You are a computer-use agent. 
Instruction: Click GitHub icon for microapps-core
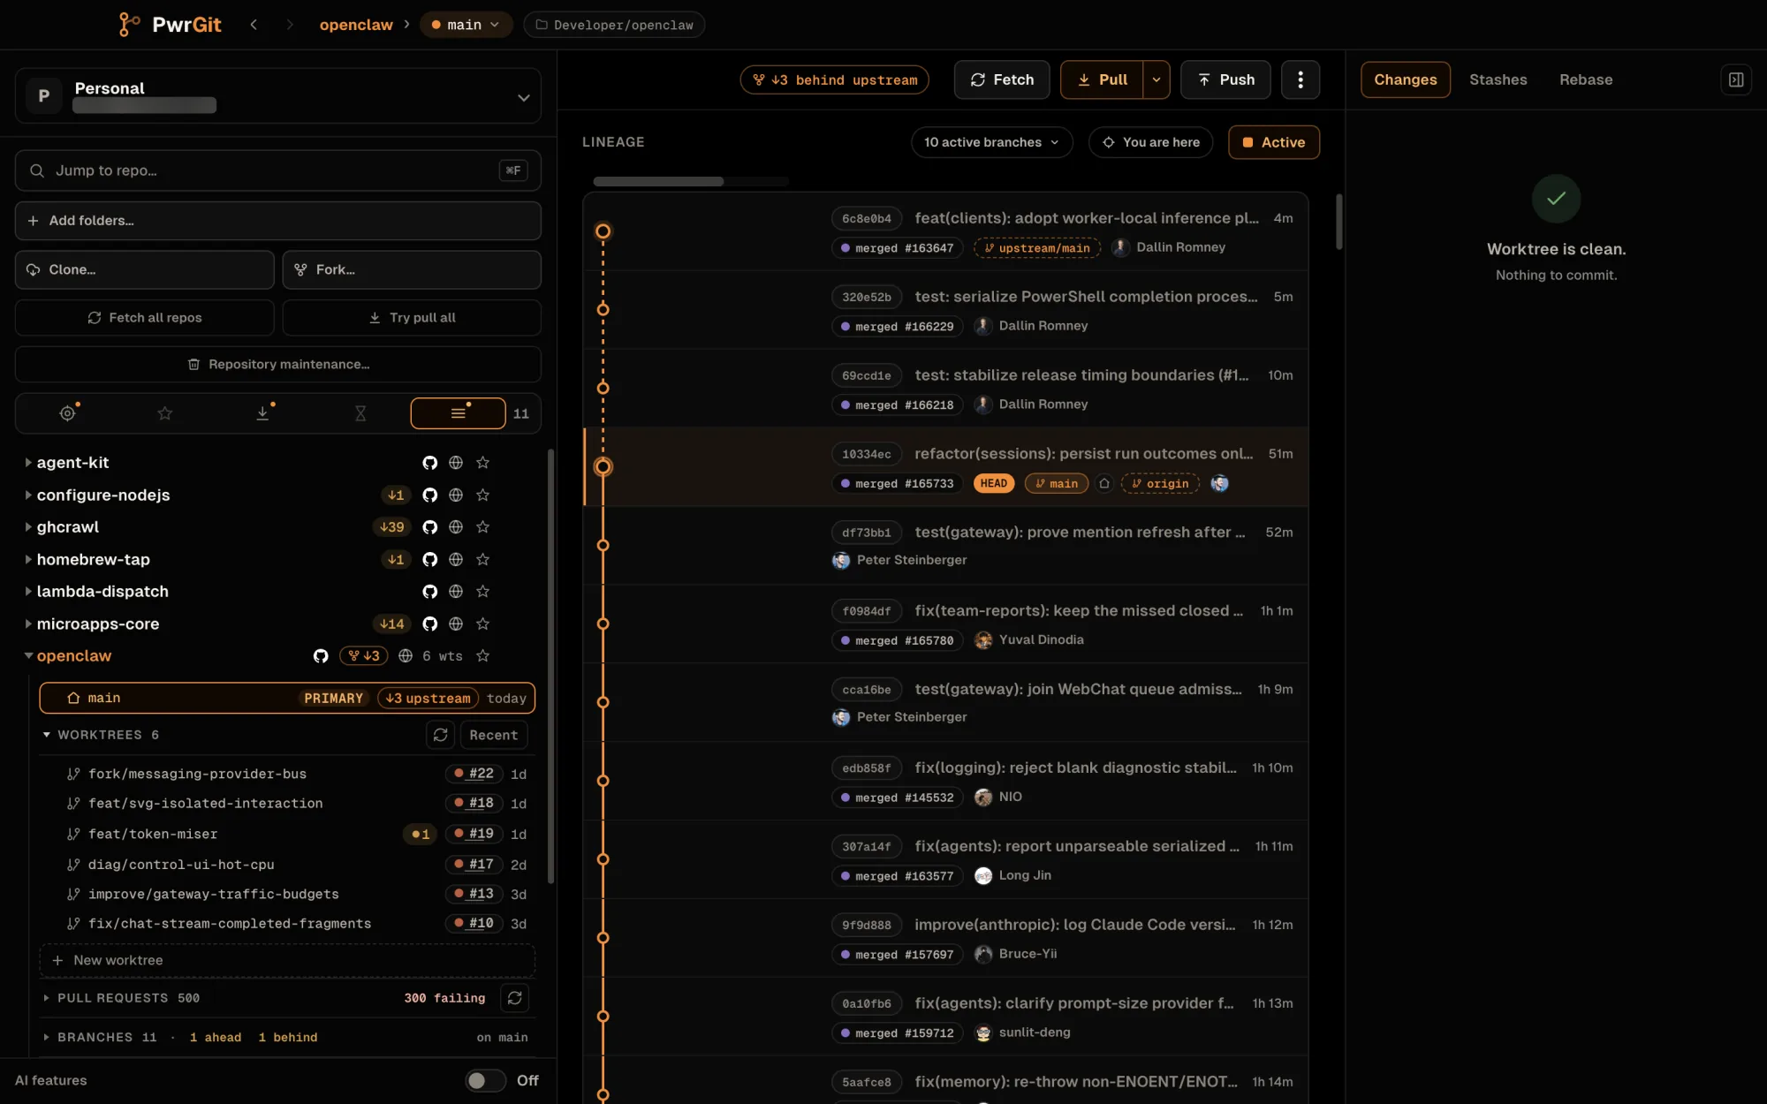click(429, 624)
